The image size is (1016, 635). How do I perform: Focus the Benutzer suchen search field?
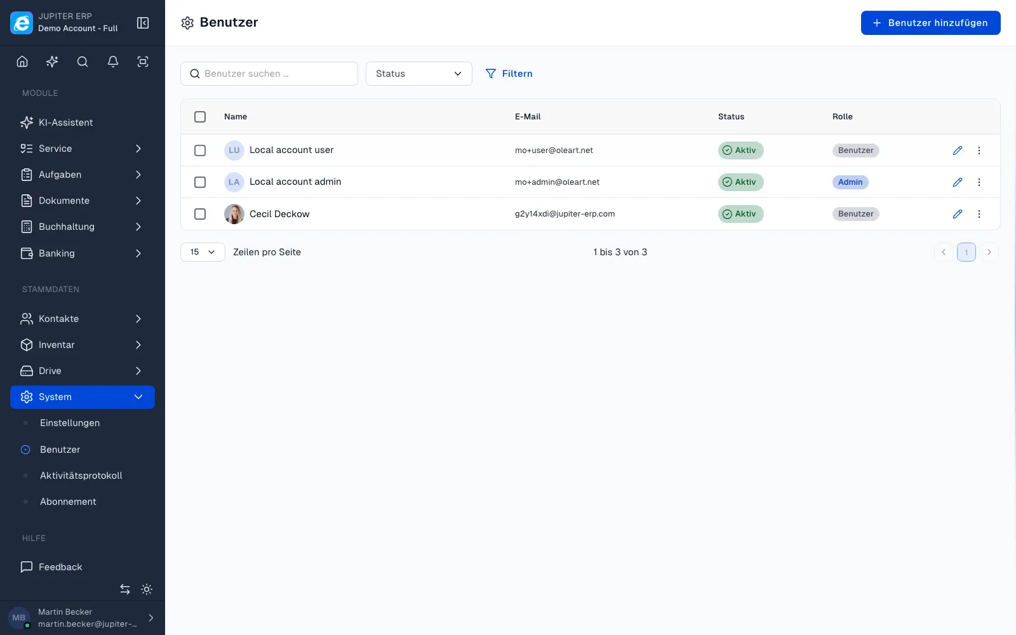[269, 74]
